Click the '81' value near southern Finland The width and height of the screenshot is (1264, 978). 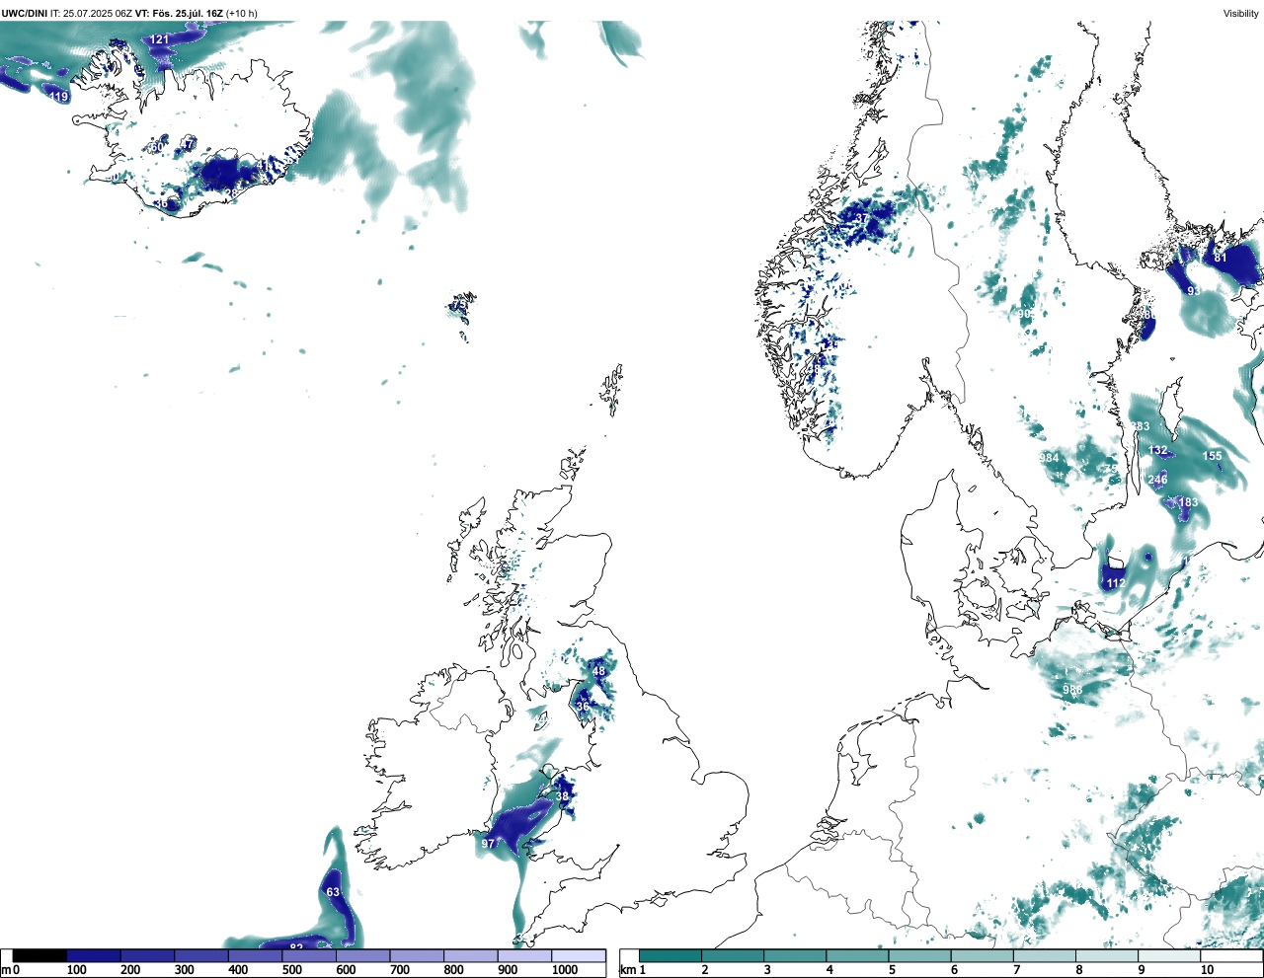click(1221, 258)
